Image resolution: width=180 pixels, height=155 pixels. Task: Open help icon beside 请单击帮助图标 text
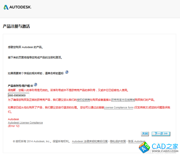(x=67, y=72)
